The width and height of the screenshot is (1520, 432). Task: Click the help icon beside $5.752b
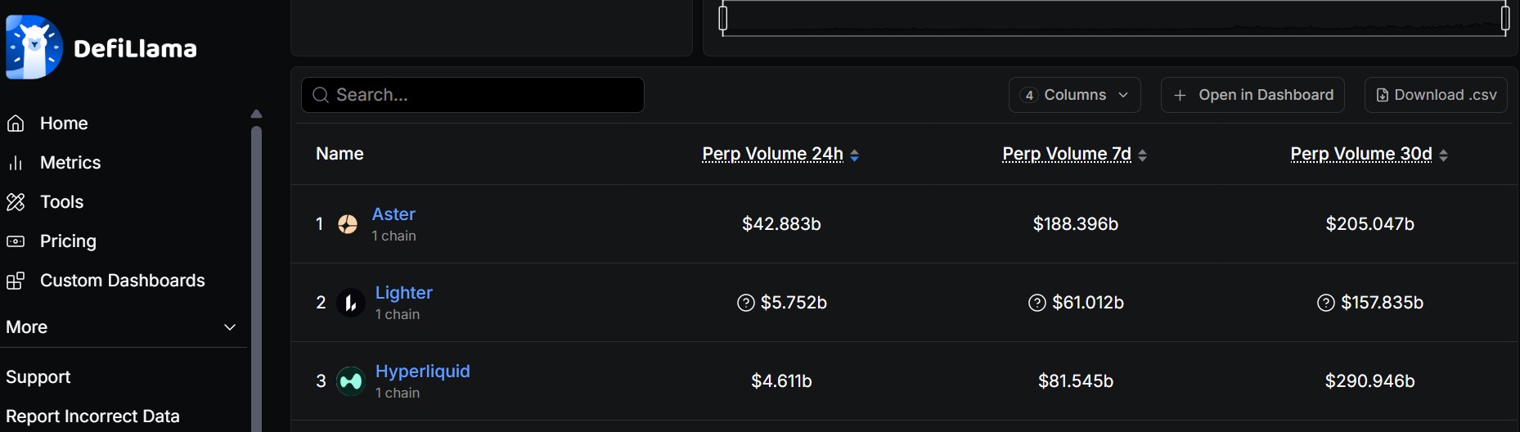[x=746, y=303]
